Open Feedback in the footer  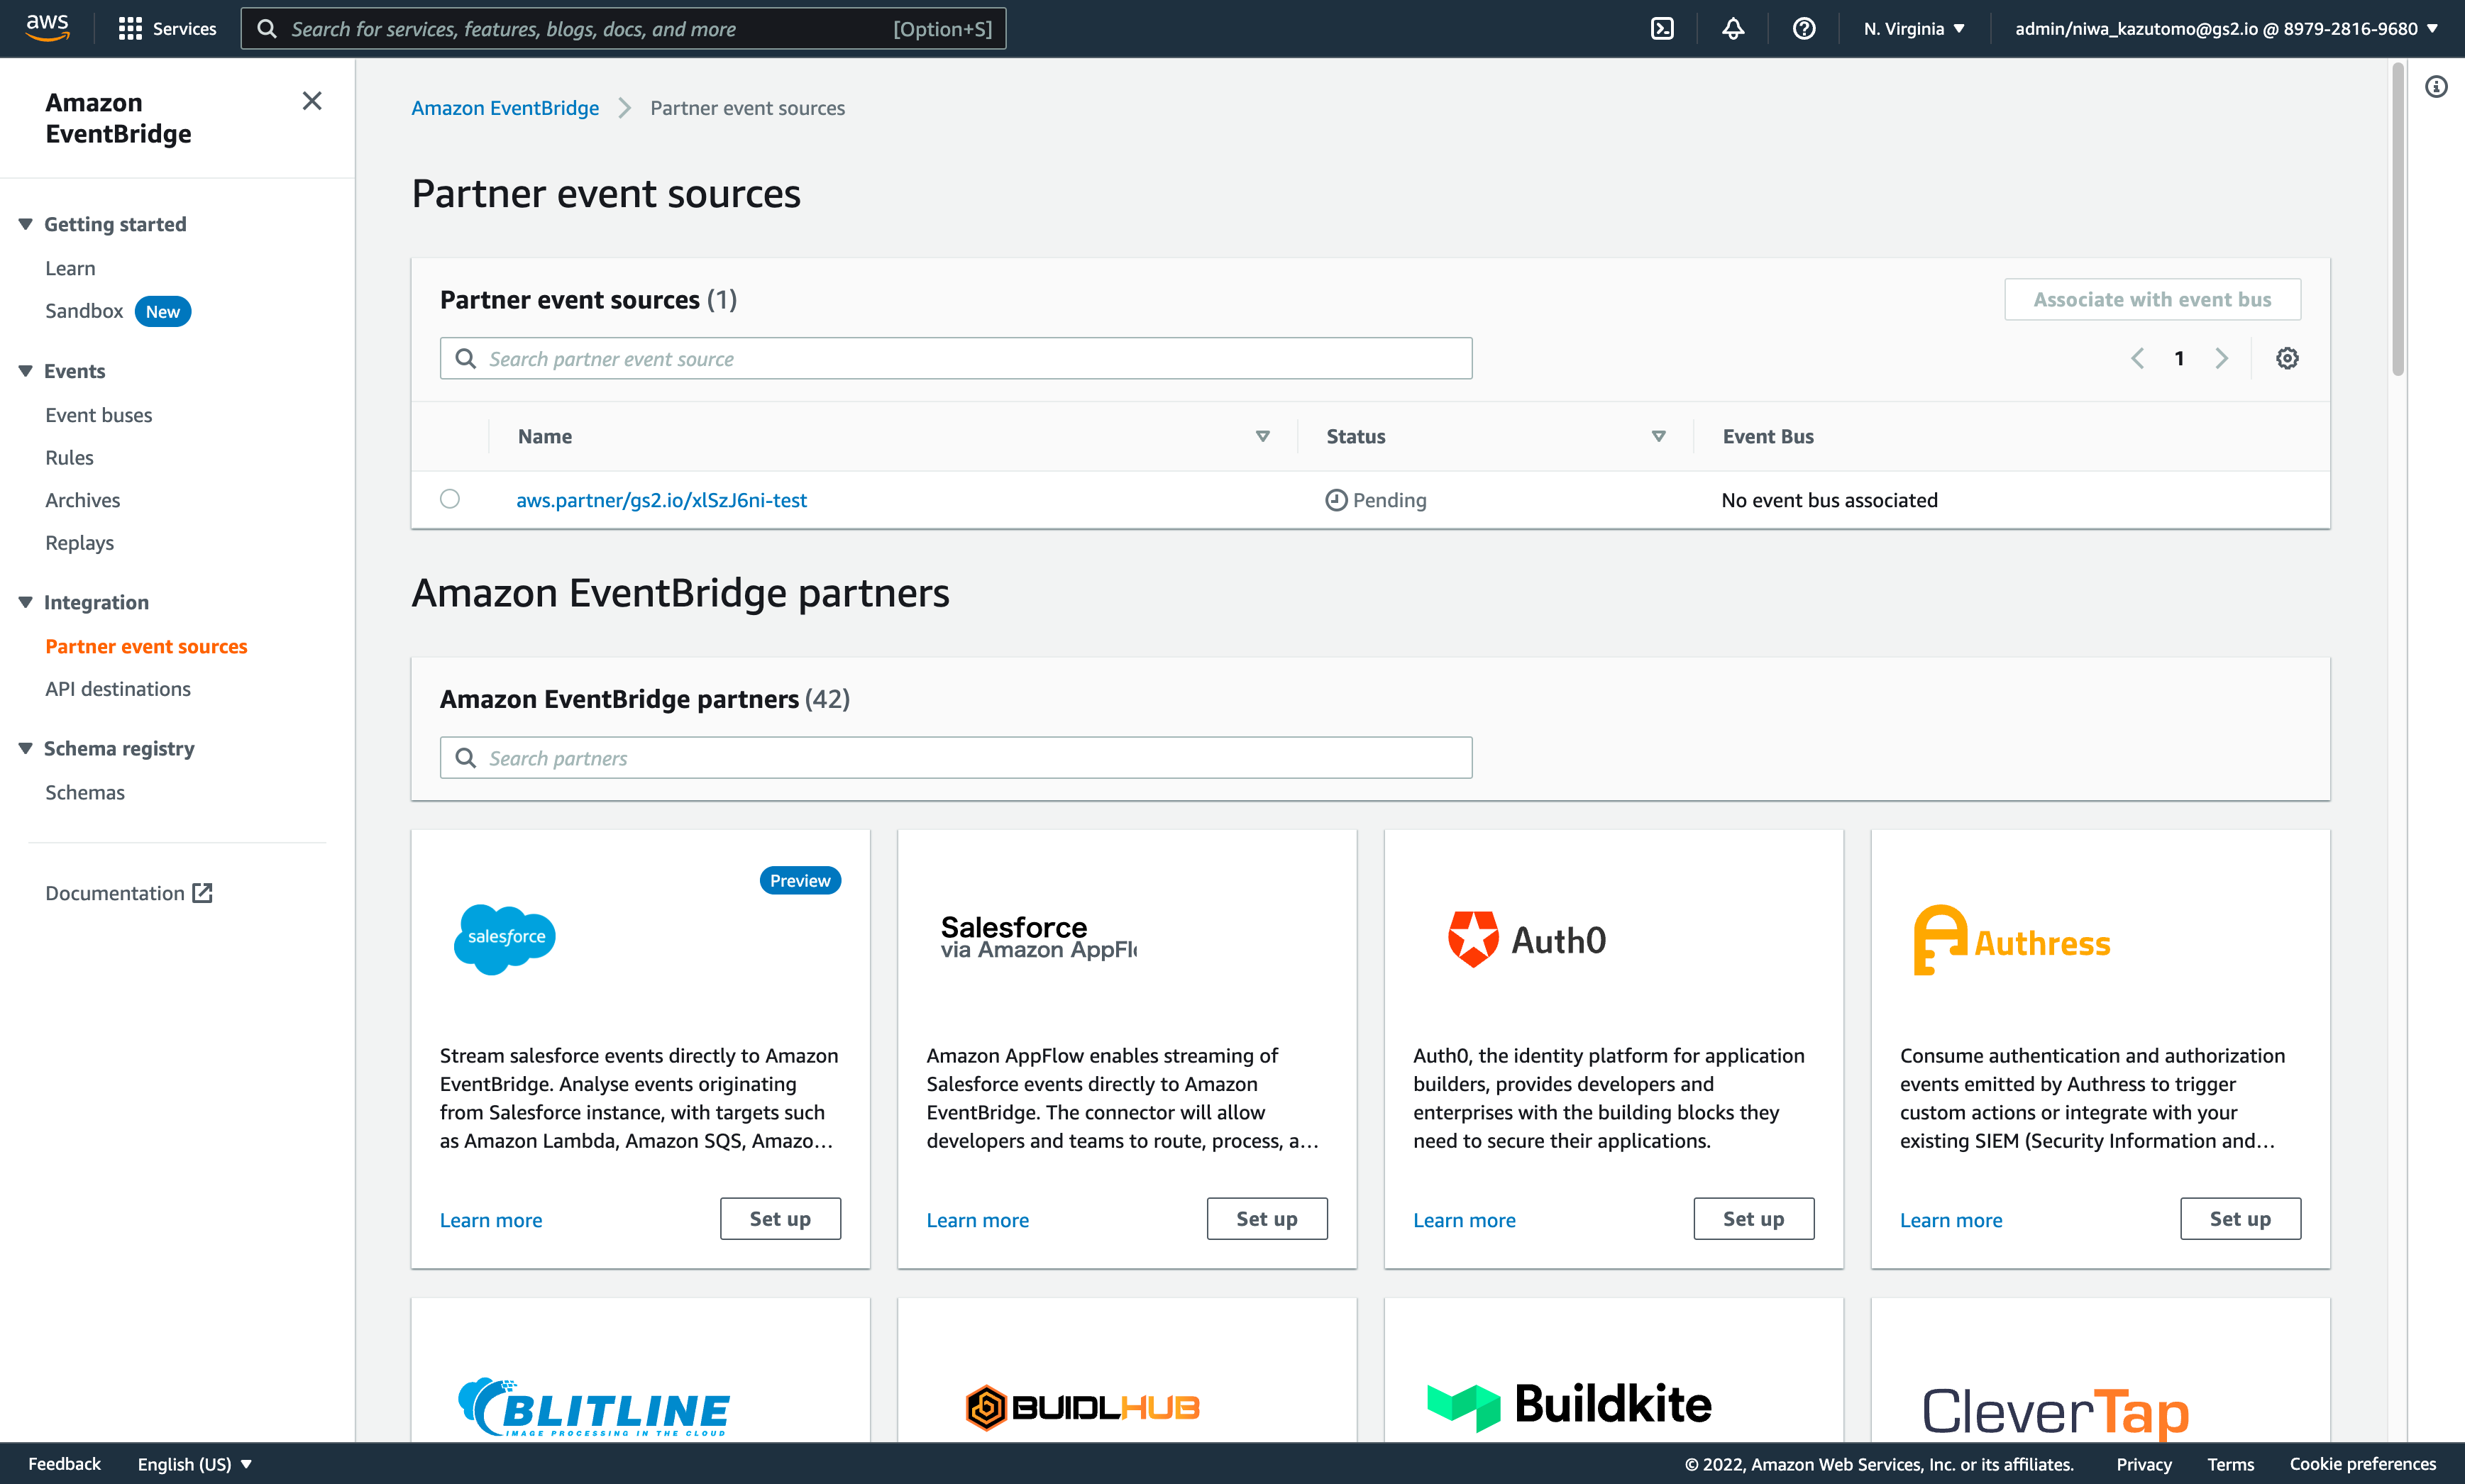click(65, 1464)
